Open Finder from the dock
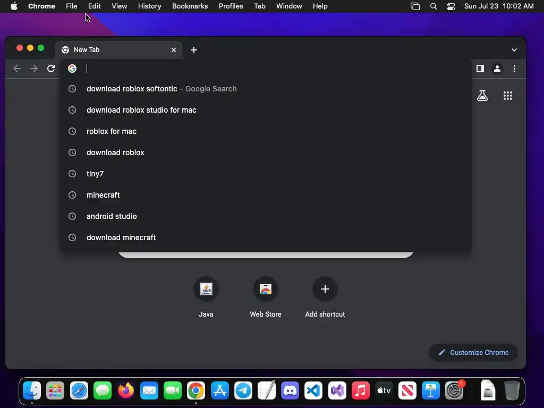 (x=32, y=390)
